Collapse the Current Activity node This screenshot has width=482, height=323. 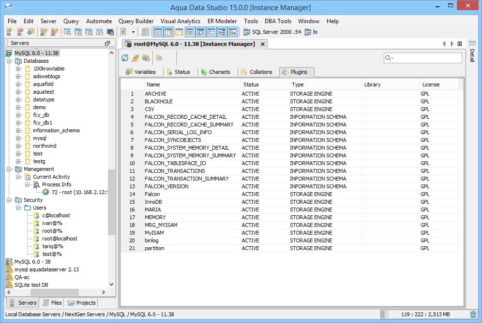pyautogui.click(x=18, y=177)
